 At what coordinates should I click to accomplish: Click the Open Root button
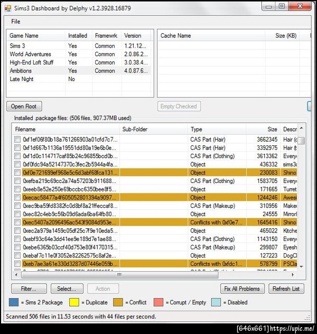[24, 106]
